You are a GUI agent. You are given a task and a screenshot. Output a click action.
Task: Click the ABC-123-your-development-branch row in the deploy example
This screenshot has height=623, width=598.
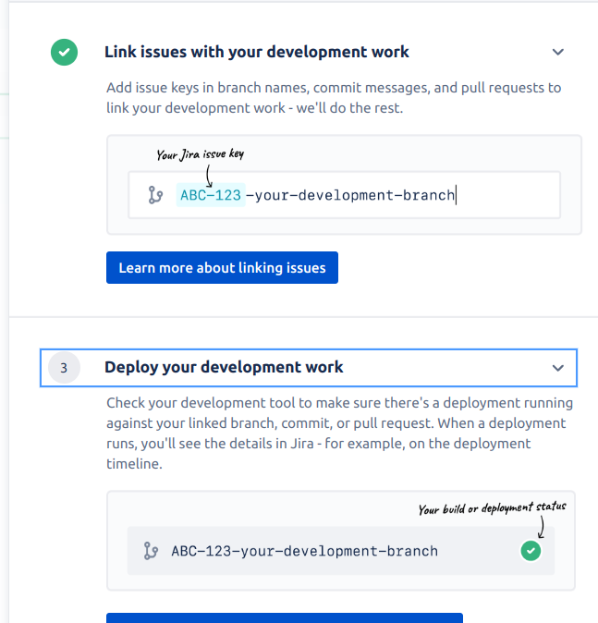[340, 551]
